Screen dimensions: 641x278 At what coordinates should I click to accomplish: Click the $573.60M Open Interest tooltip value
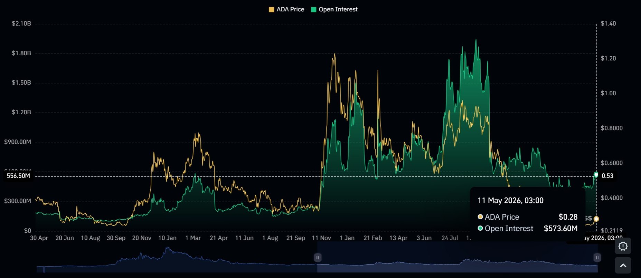point(561,228)
